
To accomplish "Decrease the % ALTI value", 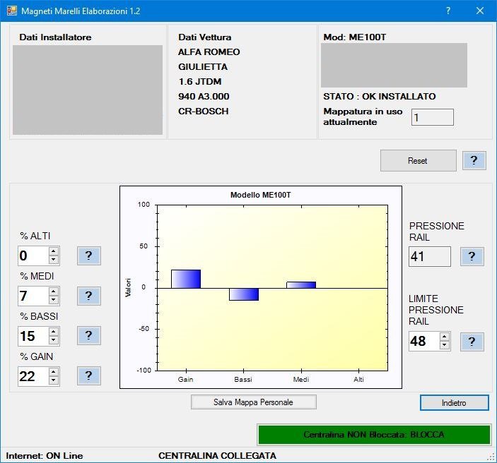I will [x=54, y=260].
